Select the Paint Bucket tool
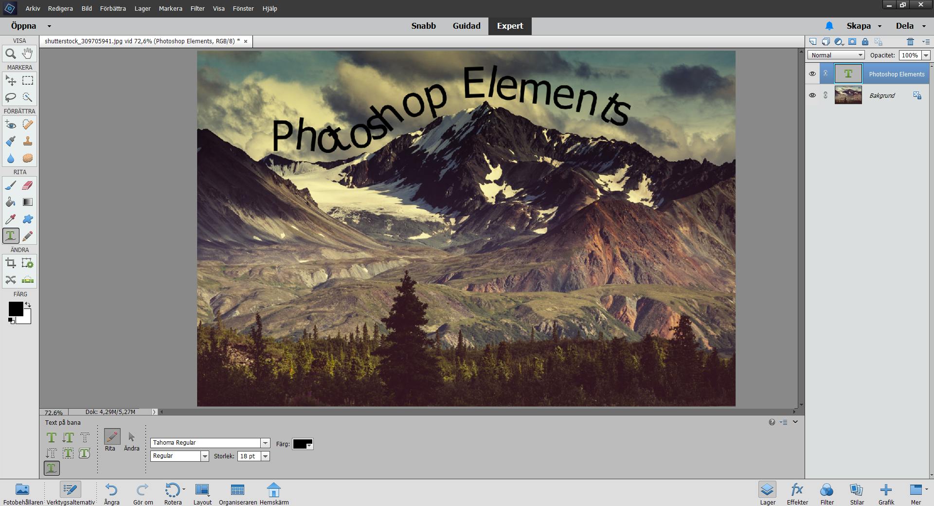Screen dimensions: 934x506 tap(11, 202)
